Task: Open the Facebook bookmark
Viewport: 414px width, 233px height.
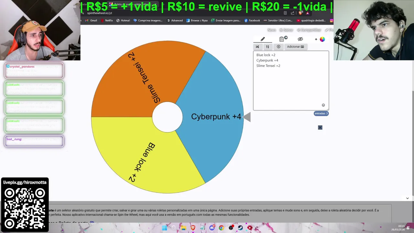Action: pyautogui.click(x=252, y=20)
